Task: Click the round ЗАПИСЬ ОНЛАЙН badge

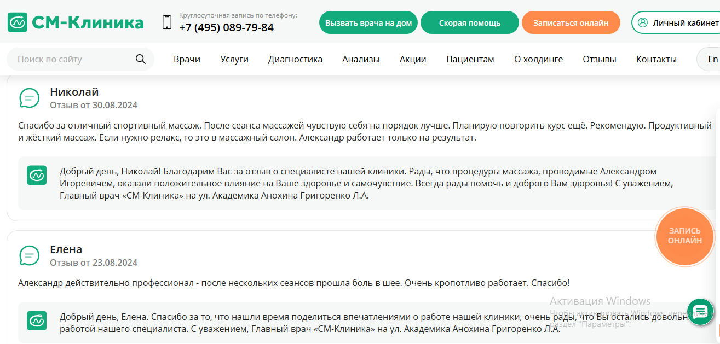Action: [684, 236]
